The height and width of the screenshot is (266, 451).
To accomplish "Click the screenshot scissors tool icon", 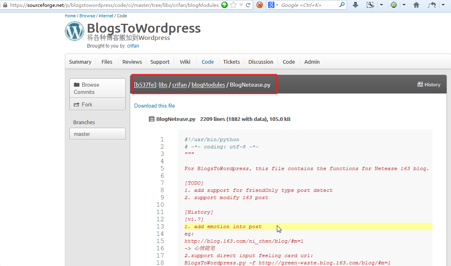I will click(x=370, y=5).
